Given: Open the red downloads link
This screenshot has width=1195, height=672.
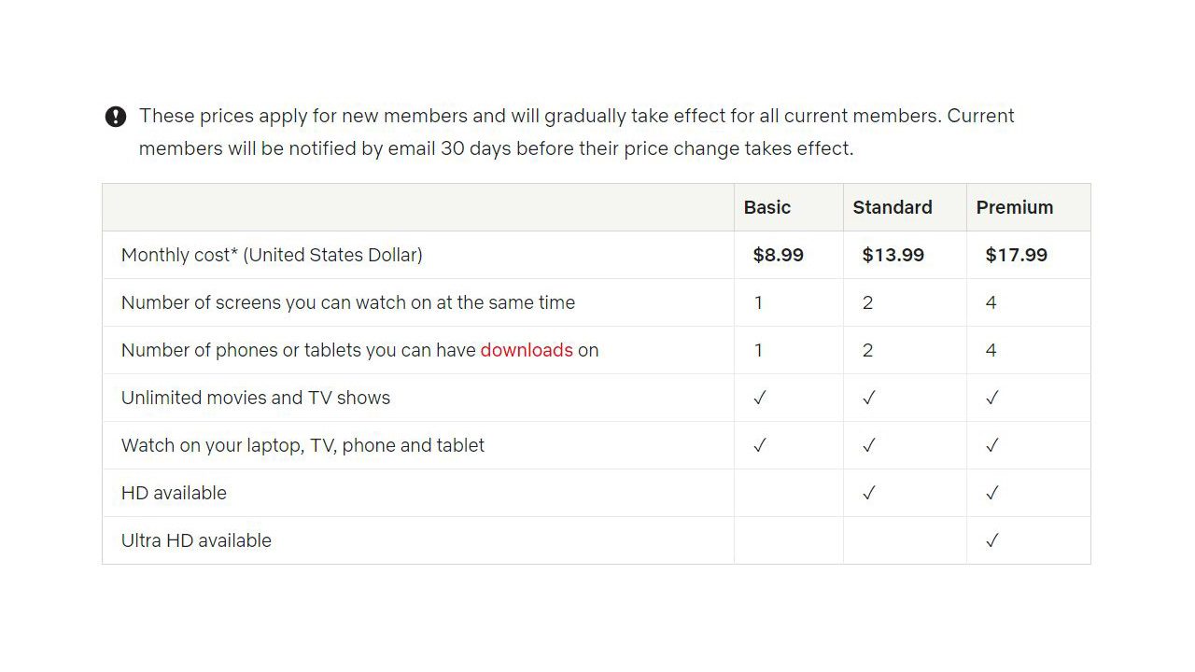Looking at the screenshot, I should [527, 350].
